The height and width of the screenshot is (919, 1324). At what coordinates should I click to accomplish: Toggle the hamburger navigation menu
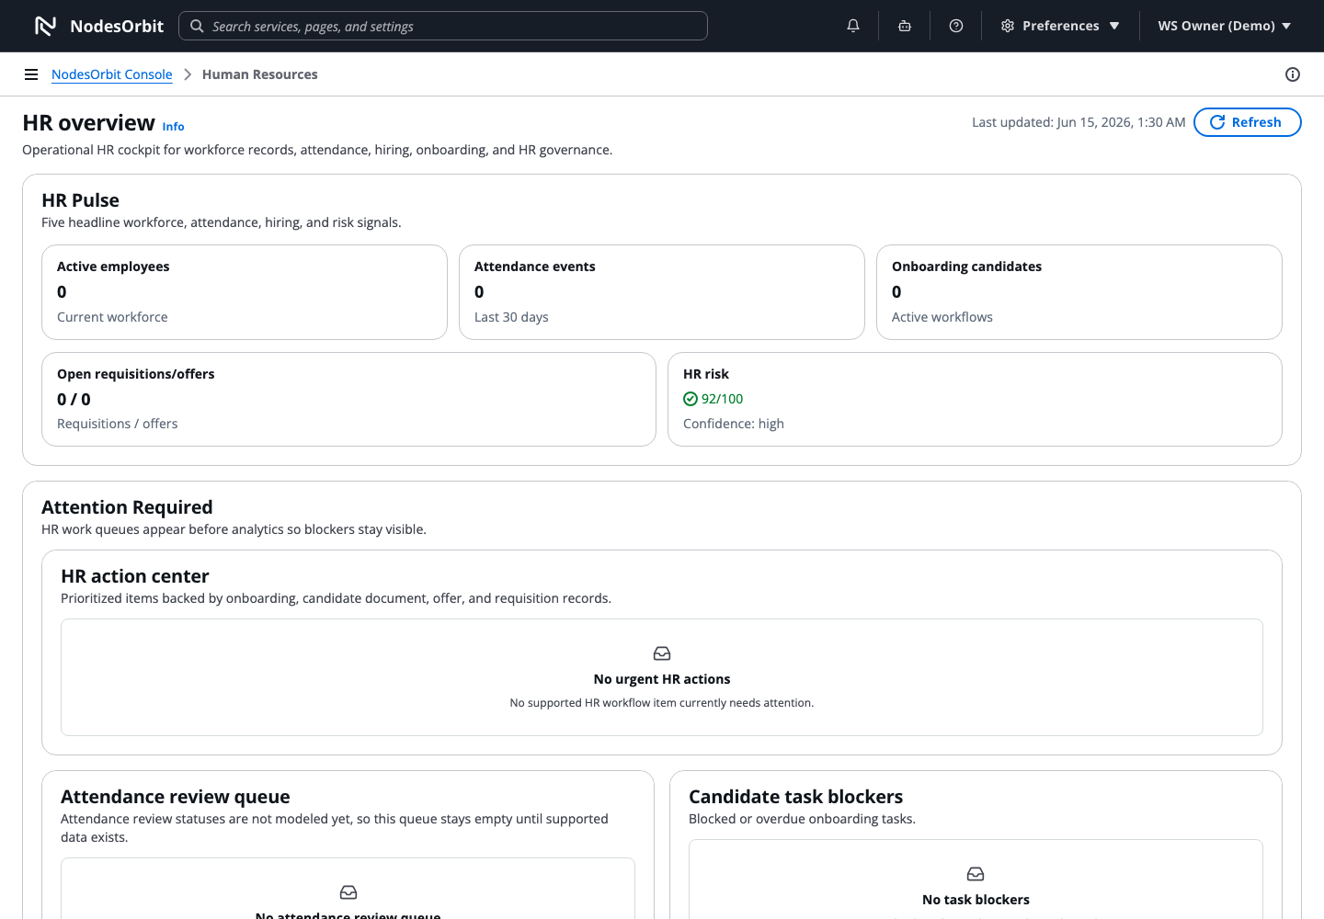point(31,74)
